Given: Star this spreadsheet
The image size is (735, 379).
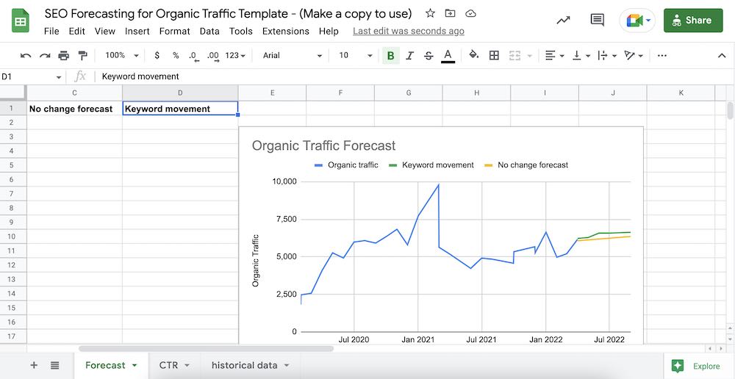Looking at the screenshot, I should 431,14.
